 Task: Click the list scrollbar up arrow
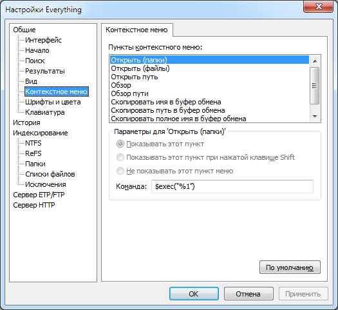click(315, 61)
